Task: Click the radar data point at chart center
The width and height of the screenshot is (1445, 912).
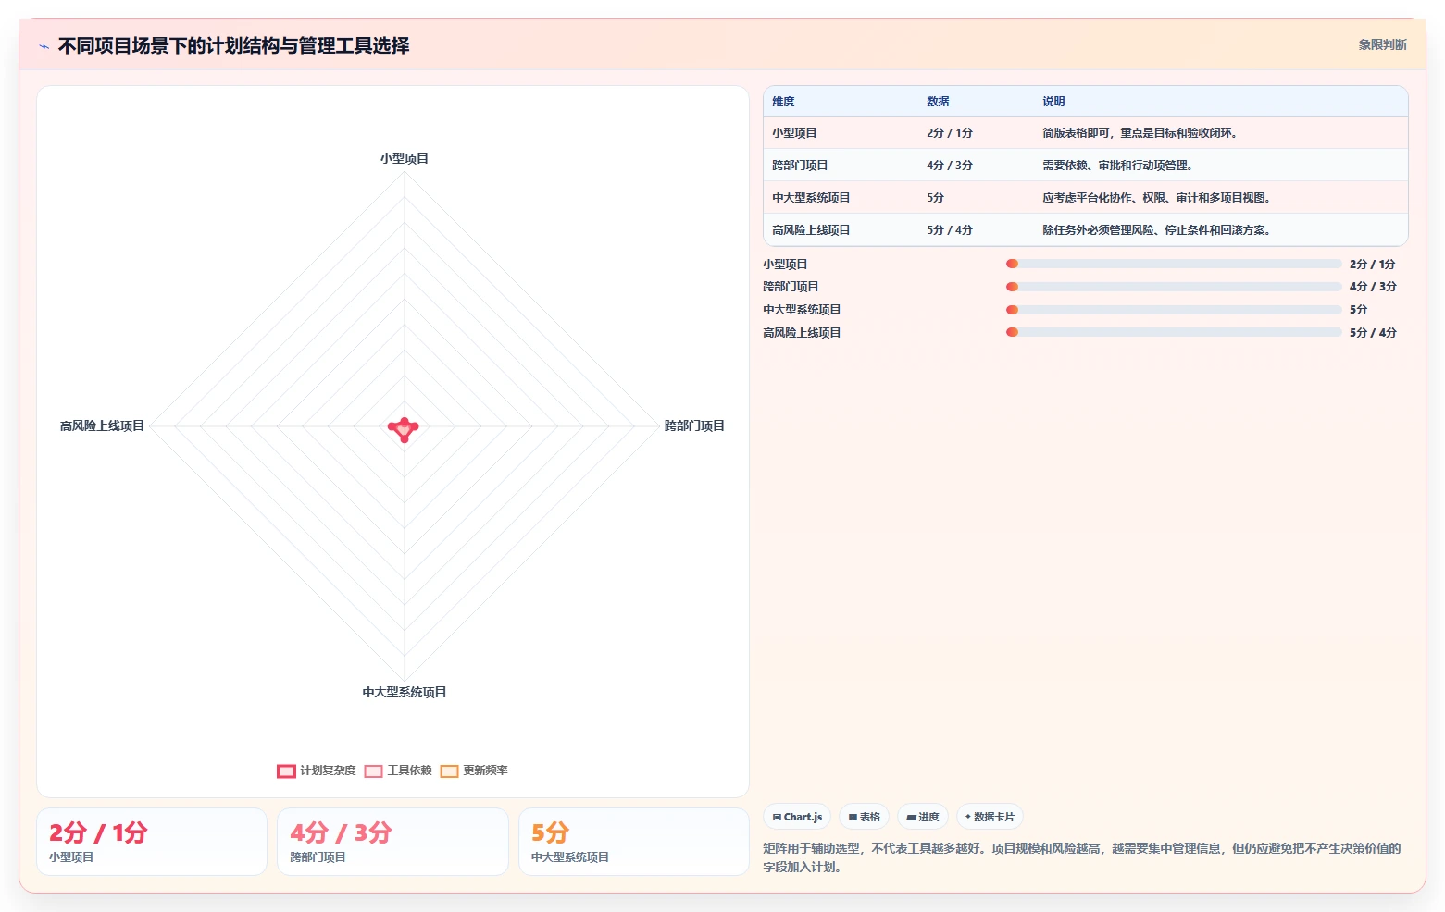Action: coord(404,429)
